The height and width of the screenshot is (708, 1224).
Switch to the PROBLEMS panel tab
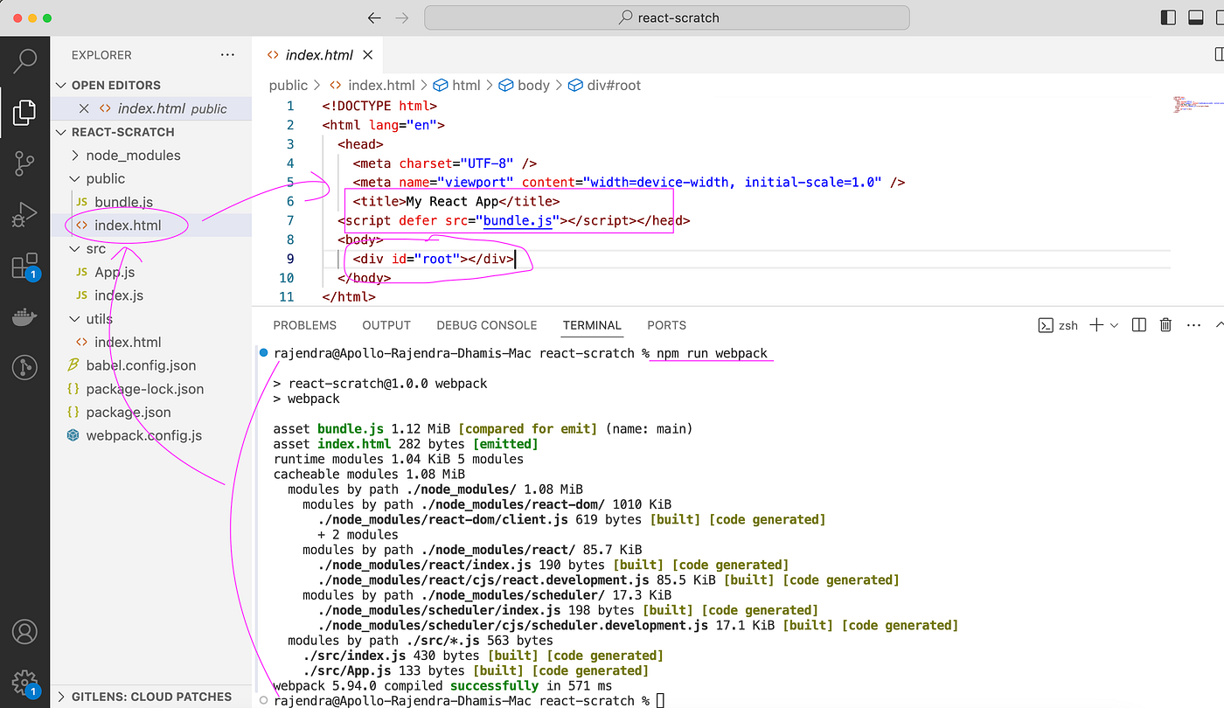click(304, 325)
